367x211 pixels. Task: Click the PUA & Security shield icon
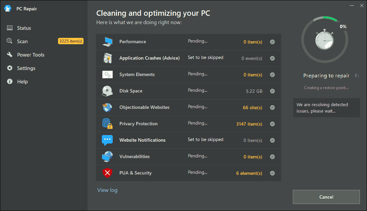[x=107, y=173]
